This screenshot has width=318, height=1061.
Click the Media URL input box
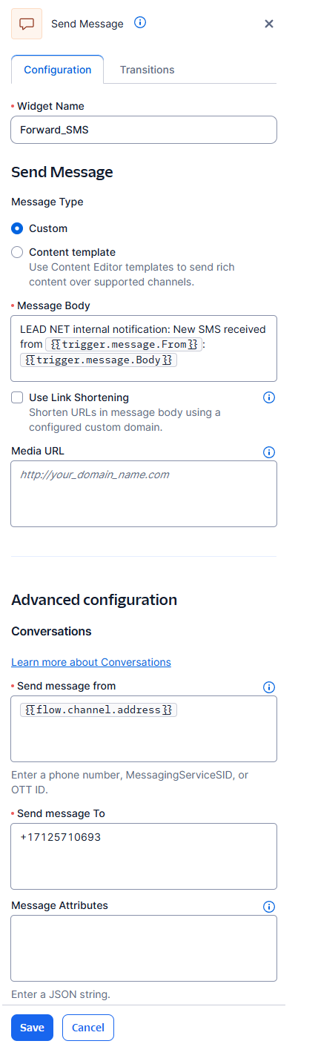coord(144,494)
